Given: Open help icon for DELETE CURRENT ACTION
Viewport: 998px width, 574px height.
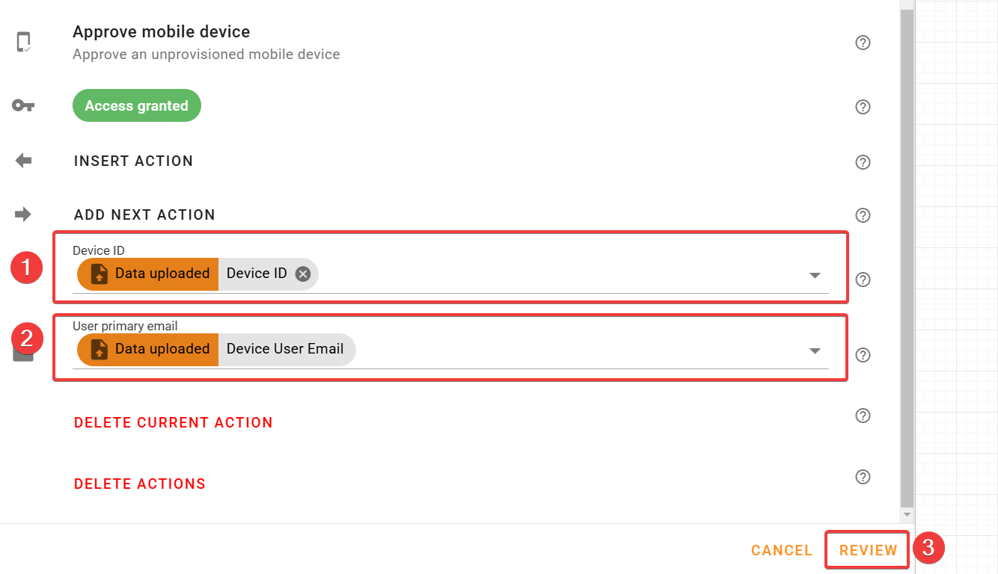Looking at the screenshot, I should coord(863,416).
